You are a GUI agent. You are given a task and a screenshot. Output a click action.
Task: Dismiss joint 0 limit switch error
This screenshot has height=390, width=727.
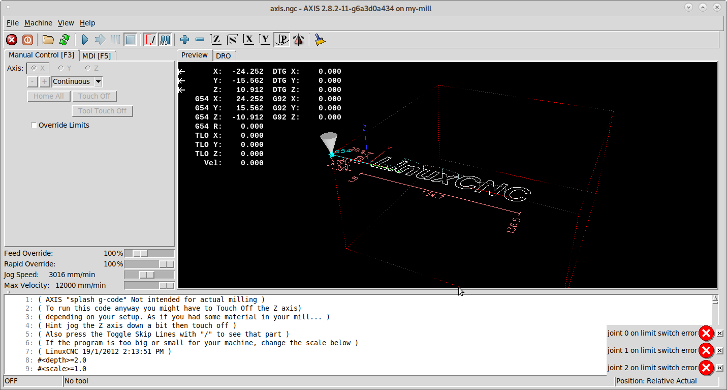pos(720,334)
